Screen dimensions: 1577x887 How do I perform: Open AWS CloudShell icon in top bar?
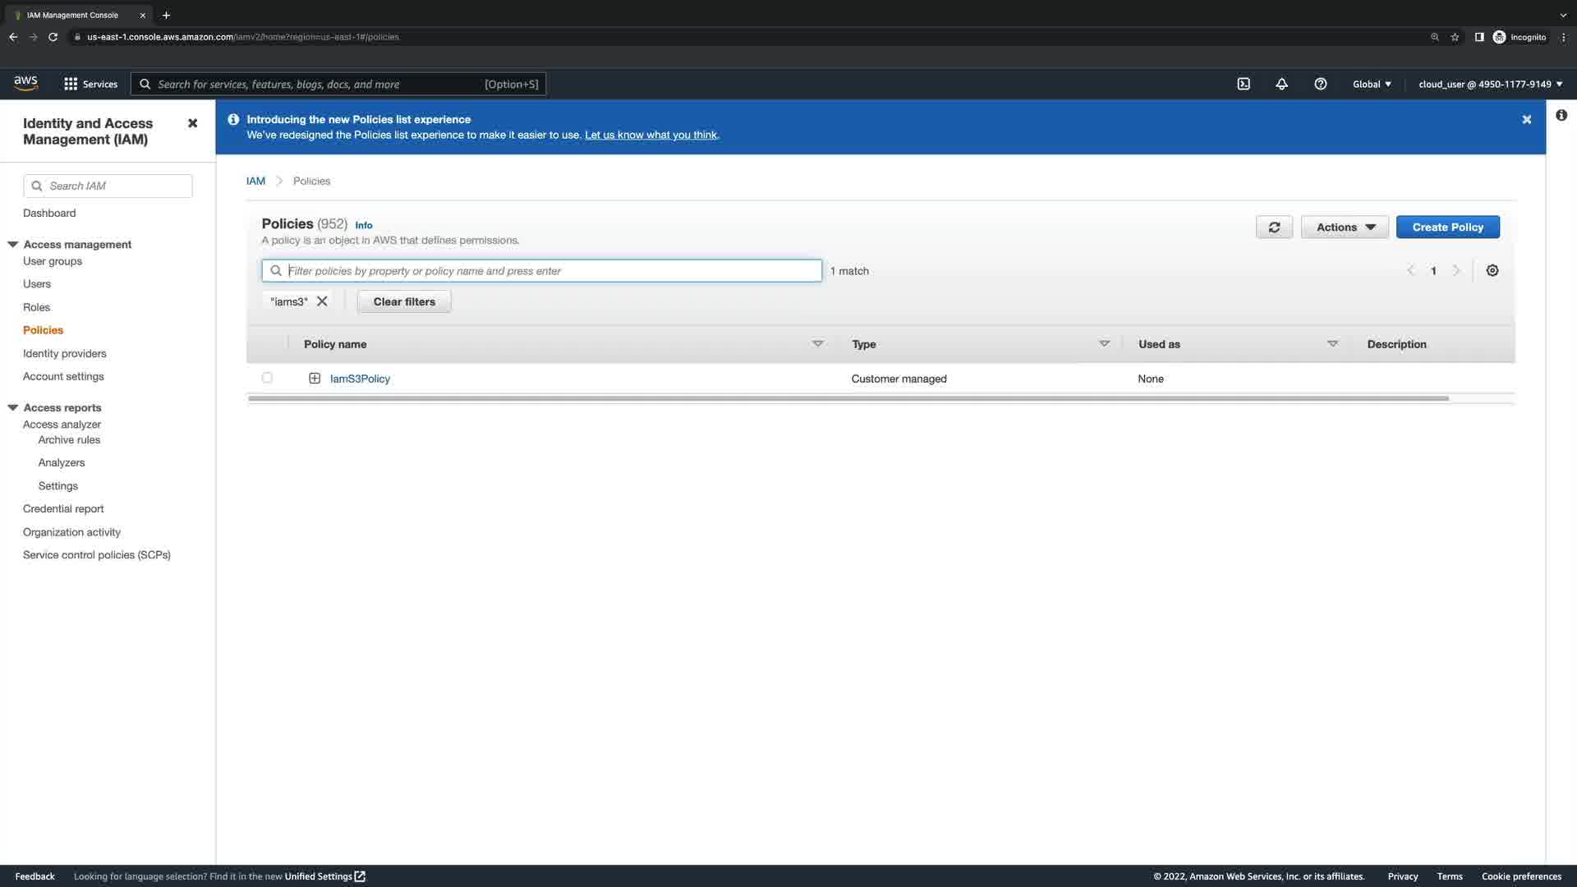tap(1244, 84)
